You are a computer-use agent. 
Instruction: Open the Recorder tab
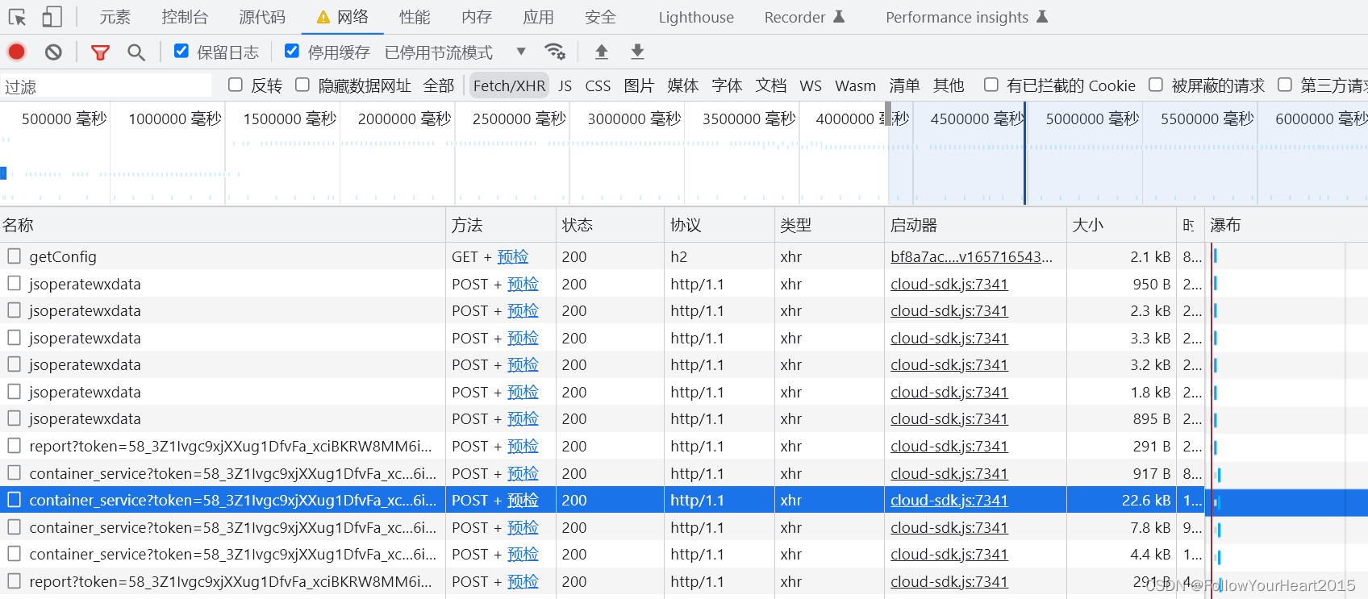804,17
